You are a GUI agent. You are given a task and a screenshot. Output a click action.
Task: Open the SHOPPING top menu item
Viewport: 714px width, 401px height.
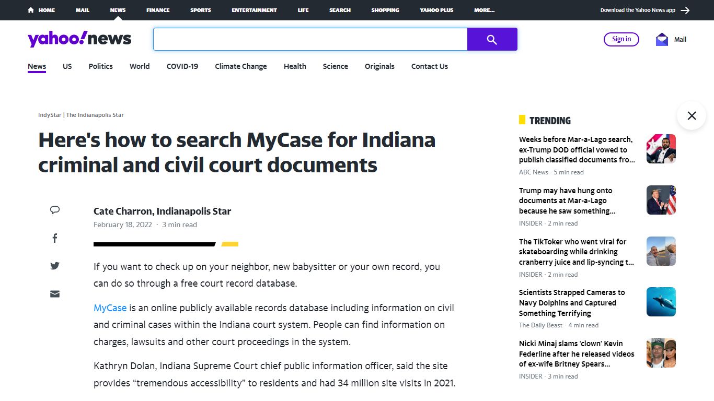click(385, 10)
